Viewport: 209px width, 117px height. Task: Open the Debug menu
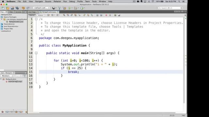72,1
